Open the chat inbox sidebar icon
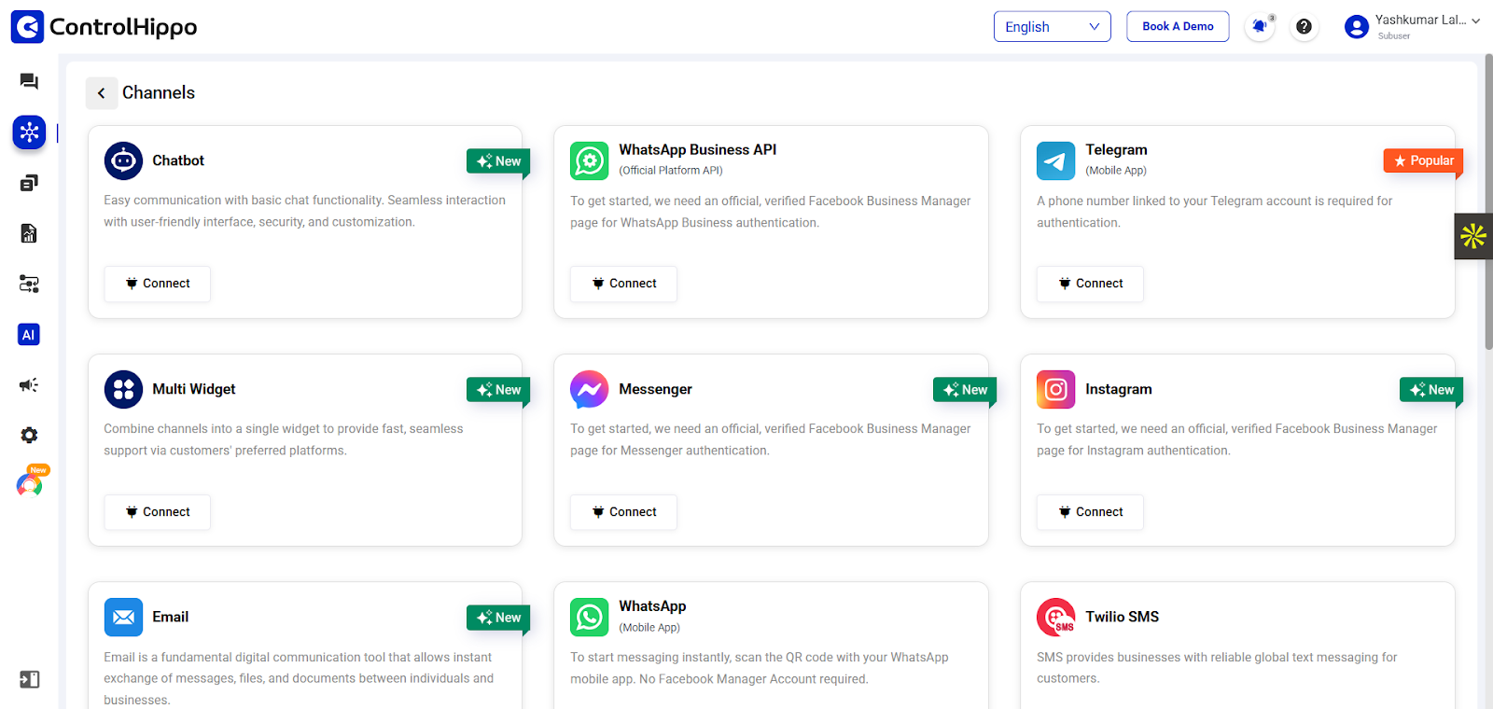 [29, 81]
